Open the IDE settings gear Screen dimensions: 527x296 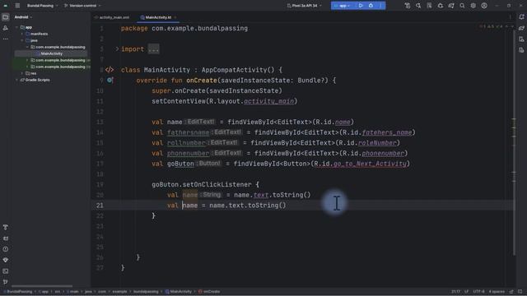(473, 6)
